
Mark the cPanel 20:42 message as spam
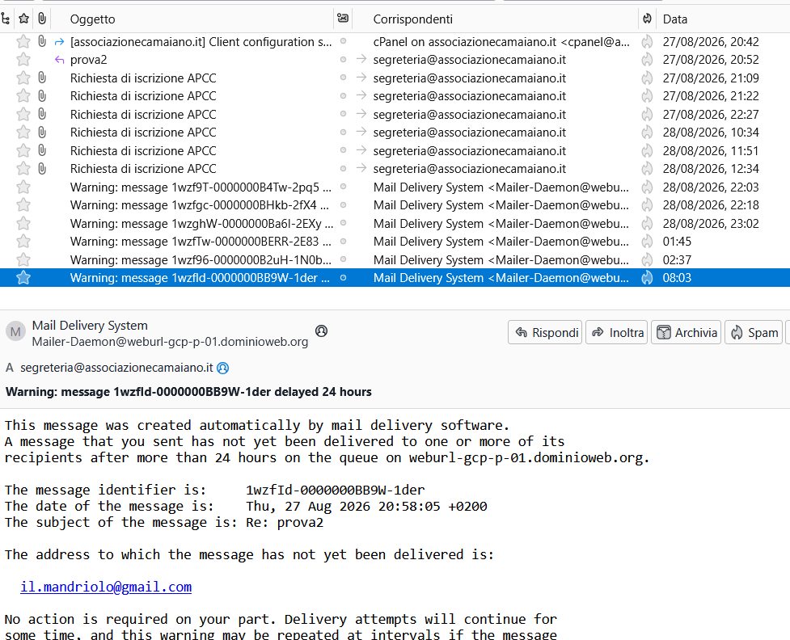click(x=647, y=42)
